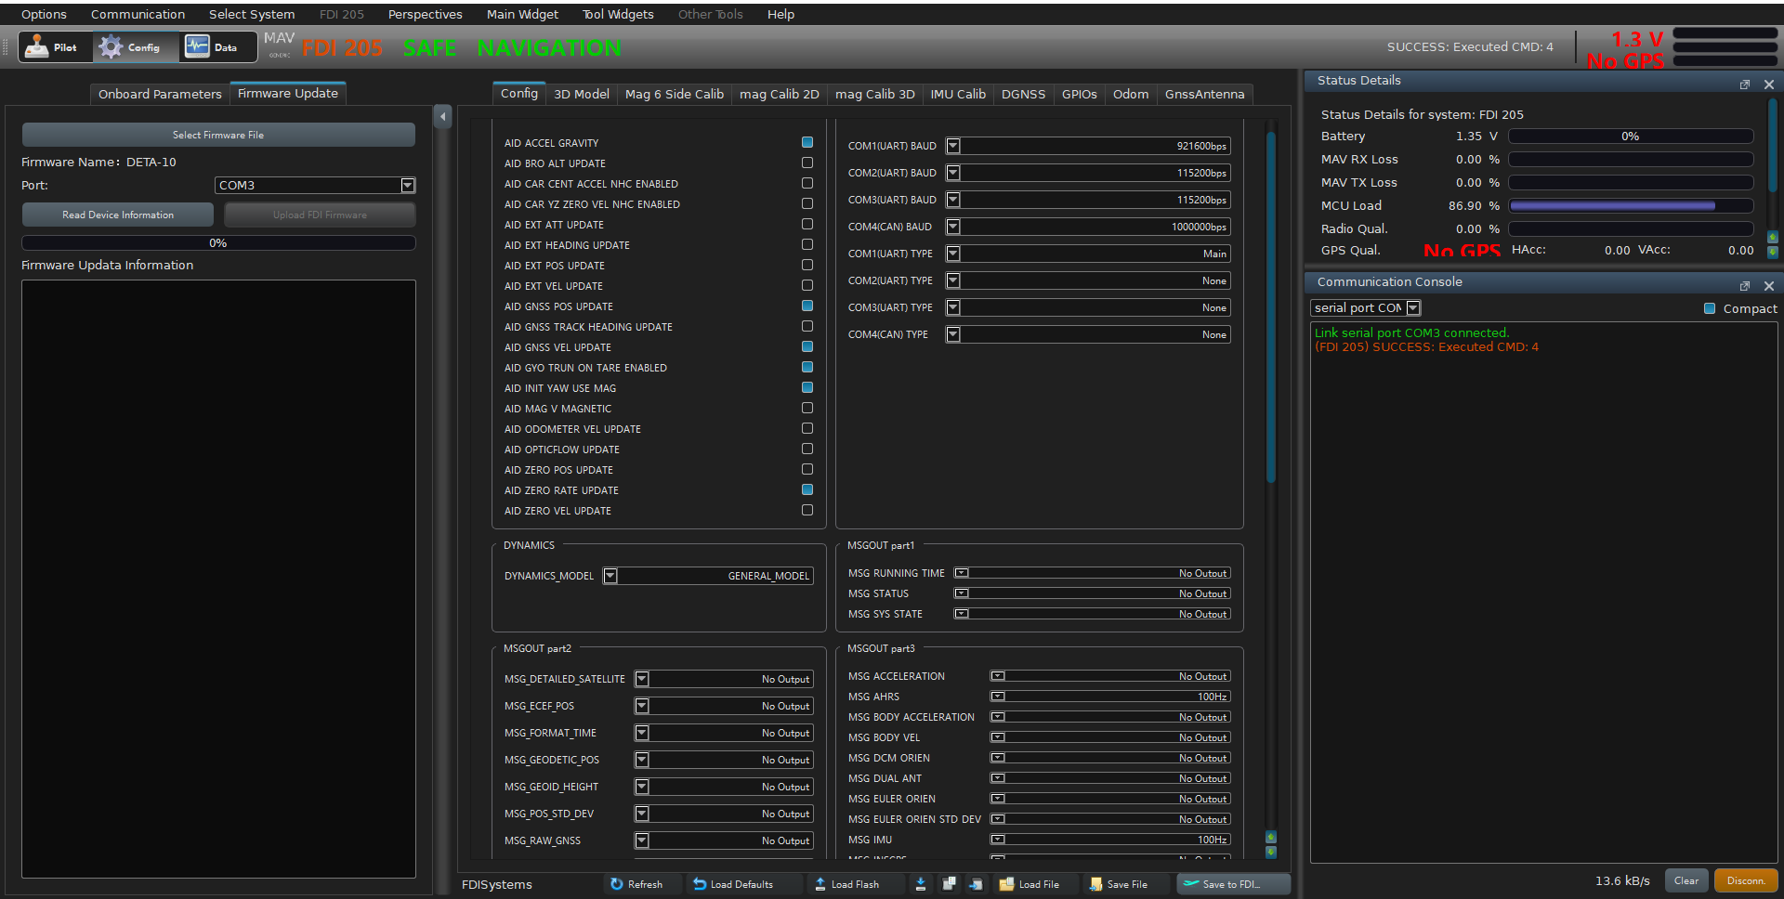1784x899 pixels.
Task: Click Select Firmware File button
Action: [218, 135]
